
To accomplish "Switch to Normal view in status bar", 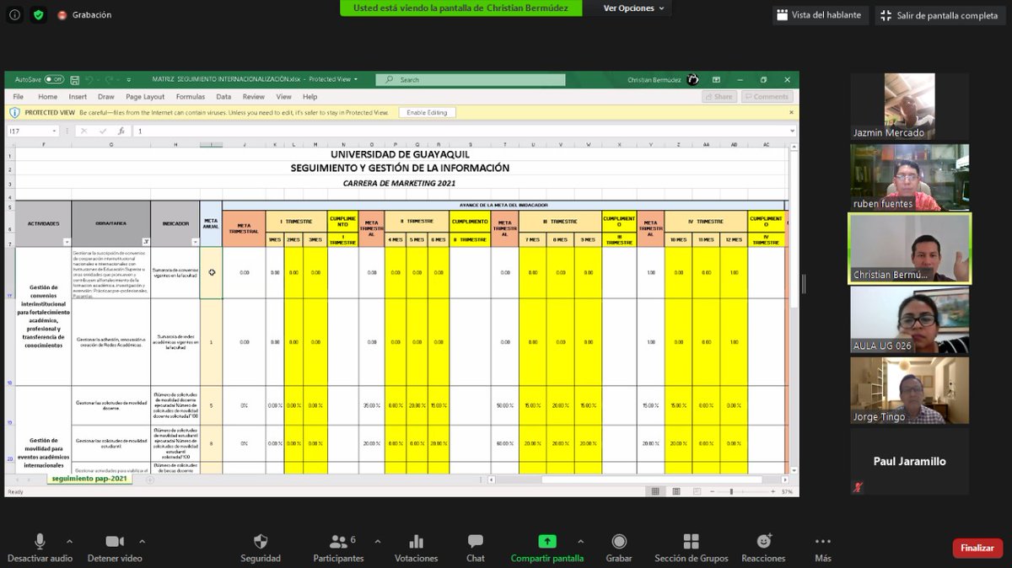I will [654, 491].
